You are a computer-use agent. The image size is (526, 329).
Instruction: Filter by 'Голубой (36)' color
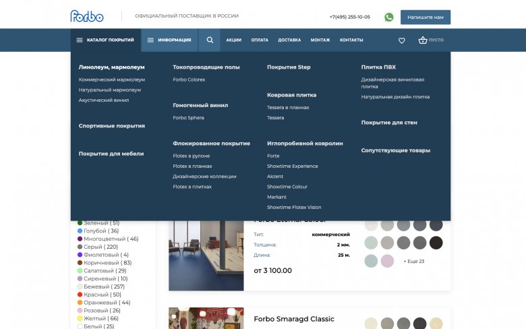point(98,231)
